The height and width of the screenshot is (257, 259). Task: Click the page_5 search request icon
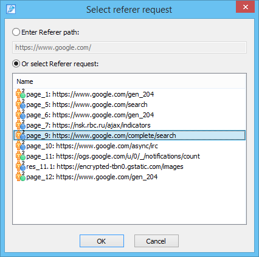tap(21, 104)
